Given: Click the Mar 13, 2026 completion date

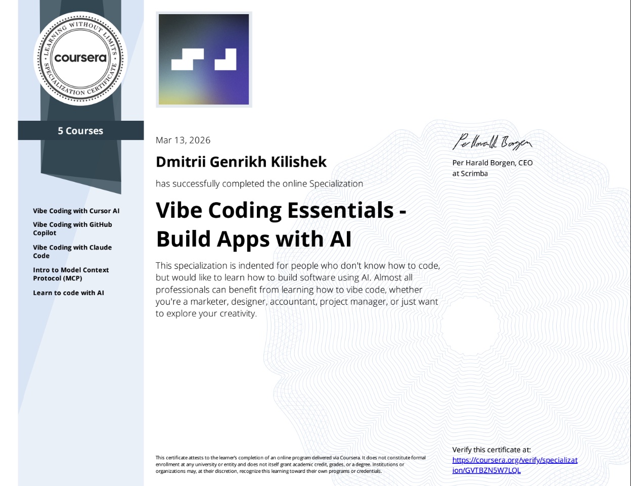Looking at the screenshot, I should (x=183, y=140).
